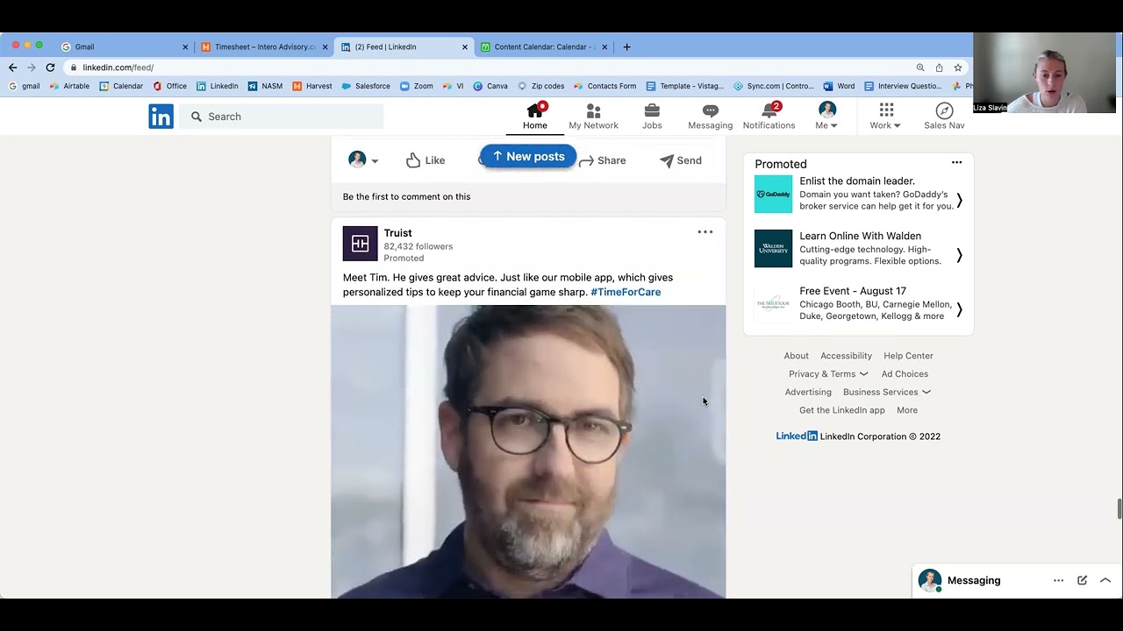Share the Truist post using share icon

[x=586, y=160]
